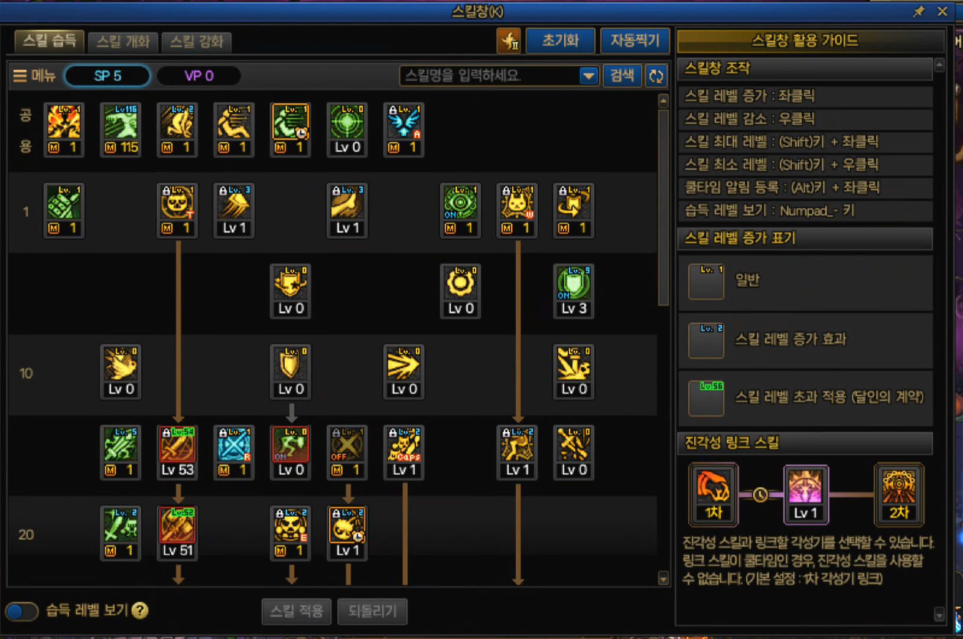Click the skill list scroll-down arrow

663,578
